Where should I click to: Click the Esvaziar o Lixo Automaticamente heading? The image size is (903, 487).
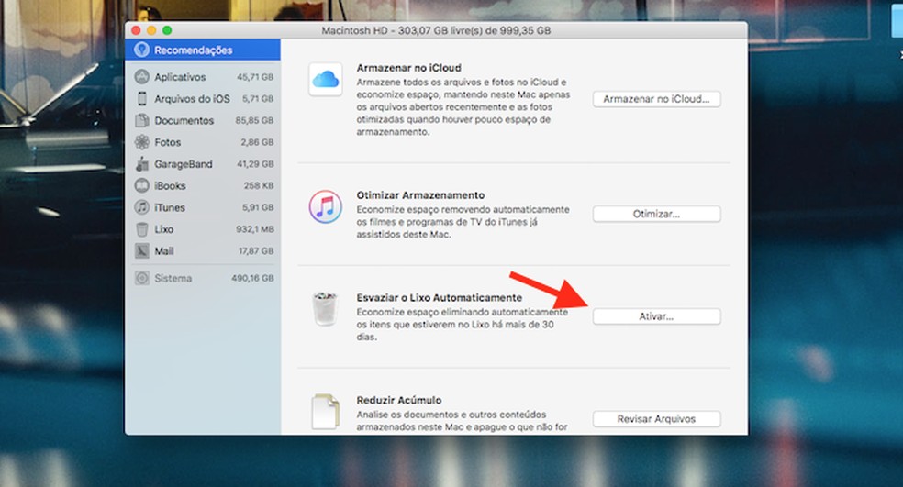pyautogui.click(x=440, y=297)
